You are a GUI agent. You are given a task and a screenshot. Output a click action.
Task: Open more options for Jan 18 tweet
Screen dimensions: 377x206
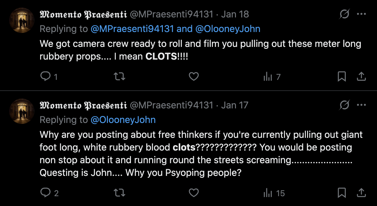coord(361,14)
